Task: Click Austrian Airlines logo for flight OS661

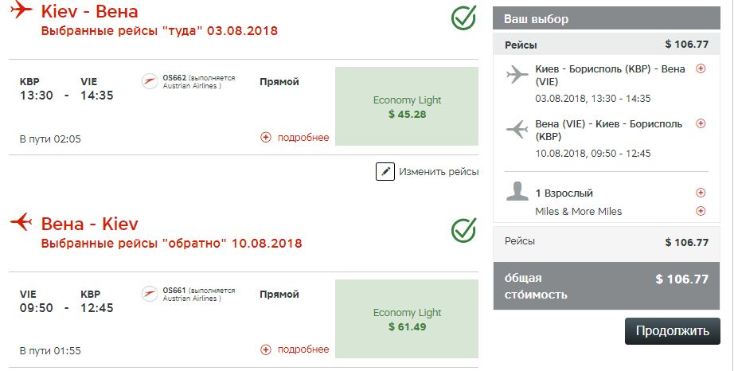Action: [x=150, y=295]
